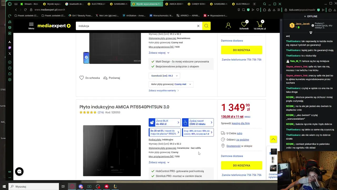Open the user account icon

[228, 26]
